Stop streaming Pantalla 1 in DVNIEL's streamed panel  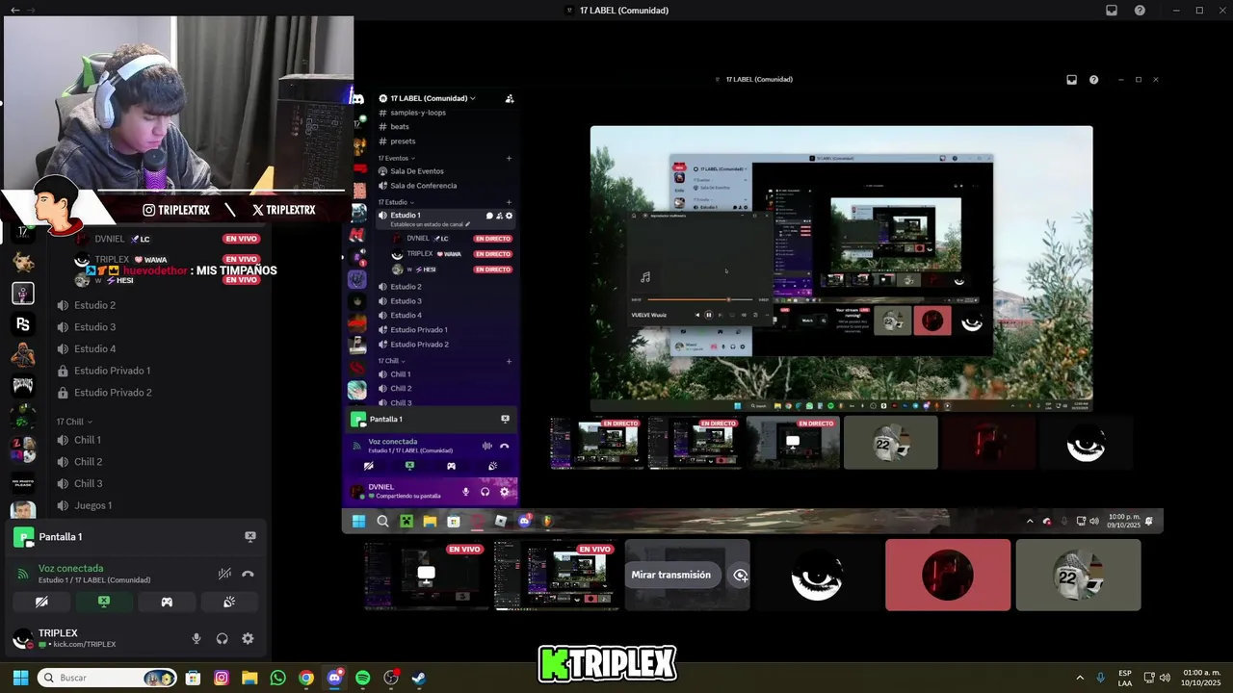tap(505, 420)
